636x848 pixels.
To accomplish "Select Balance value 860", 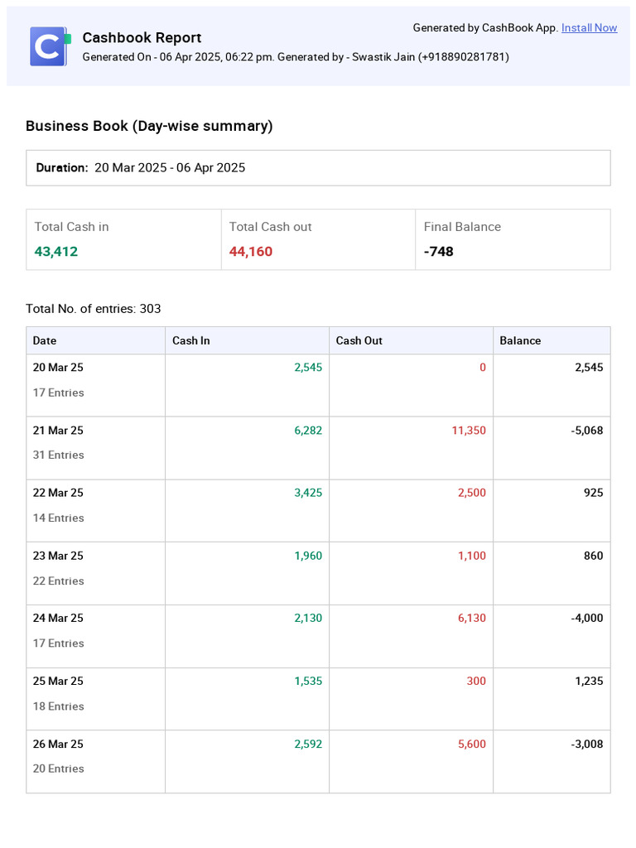I will (593, 556).
